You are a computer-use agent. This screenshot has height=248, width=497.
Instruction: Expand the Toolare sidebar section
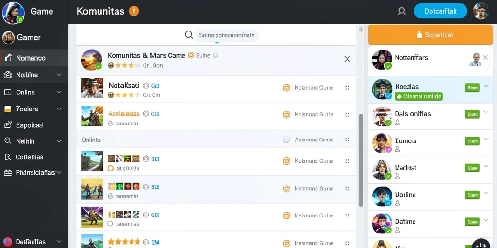[x=59, y=109]
